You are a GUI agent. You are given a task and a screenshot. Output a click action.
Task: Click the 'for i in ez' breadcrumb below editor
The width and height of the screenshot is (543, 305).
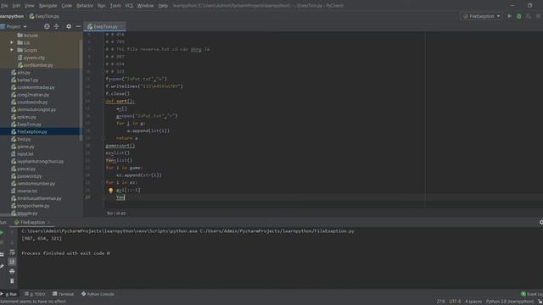point(116,213)
